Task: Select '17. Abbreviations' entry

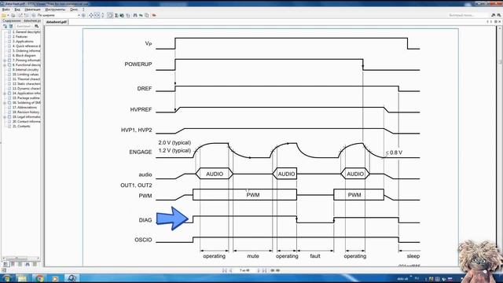Action: [24, 108]
